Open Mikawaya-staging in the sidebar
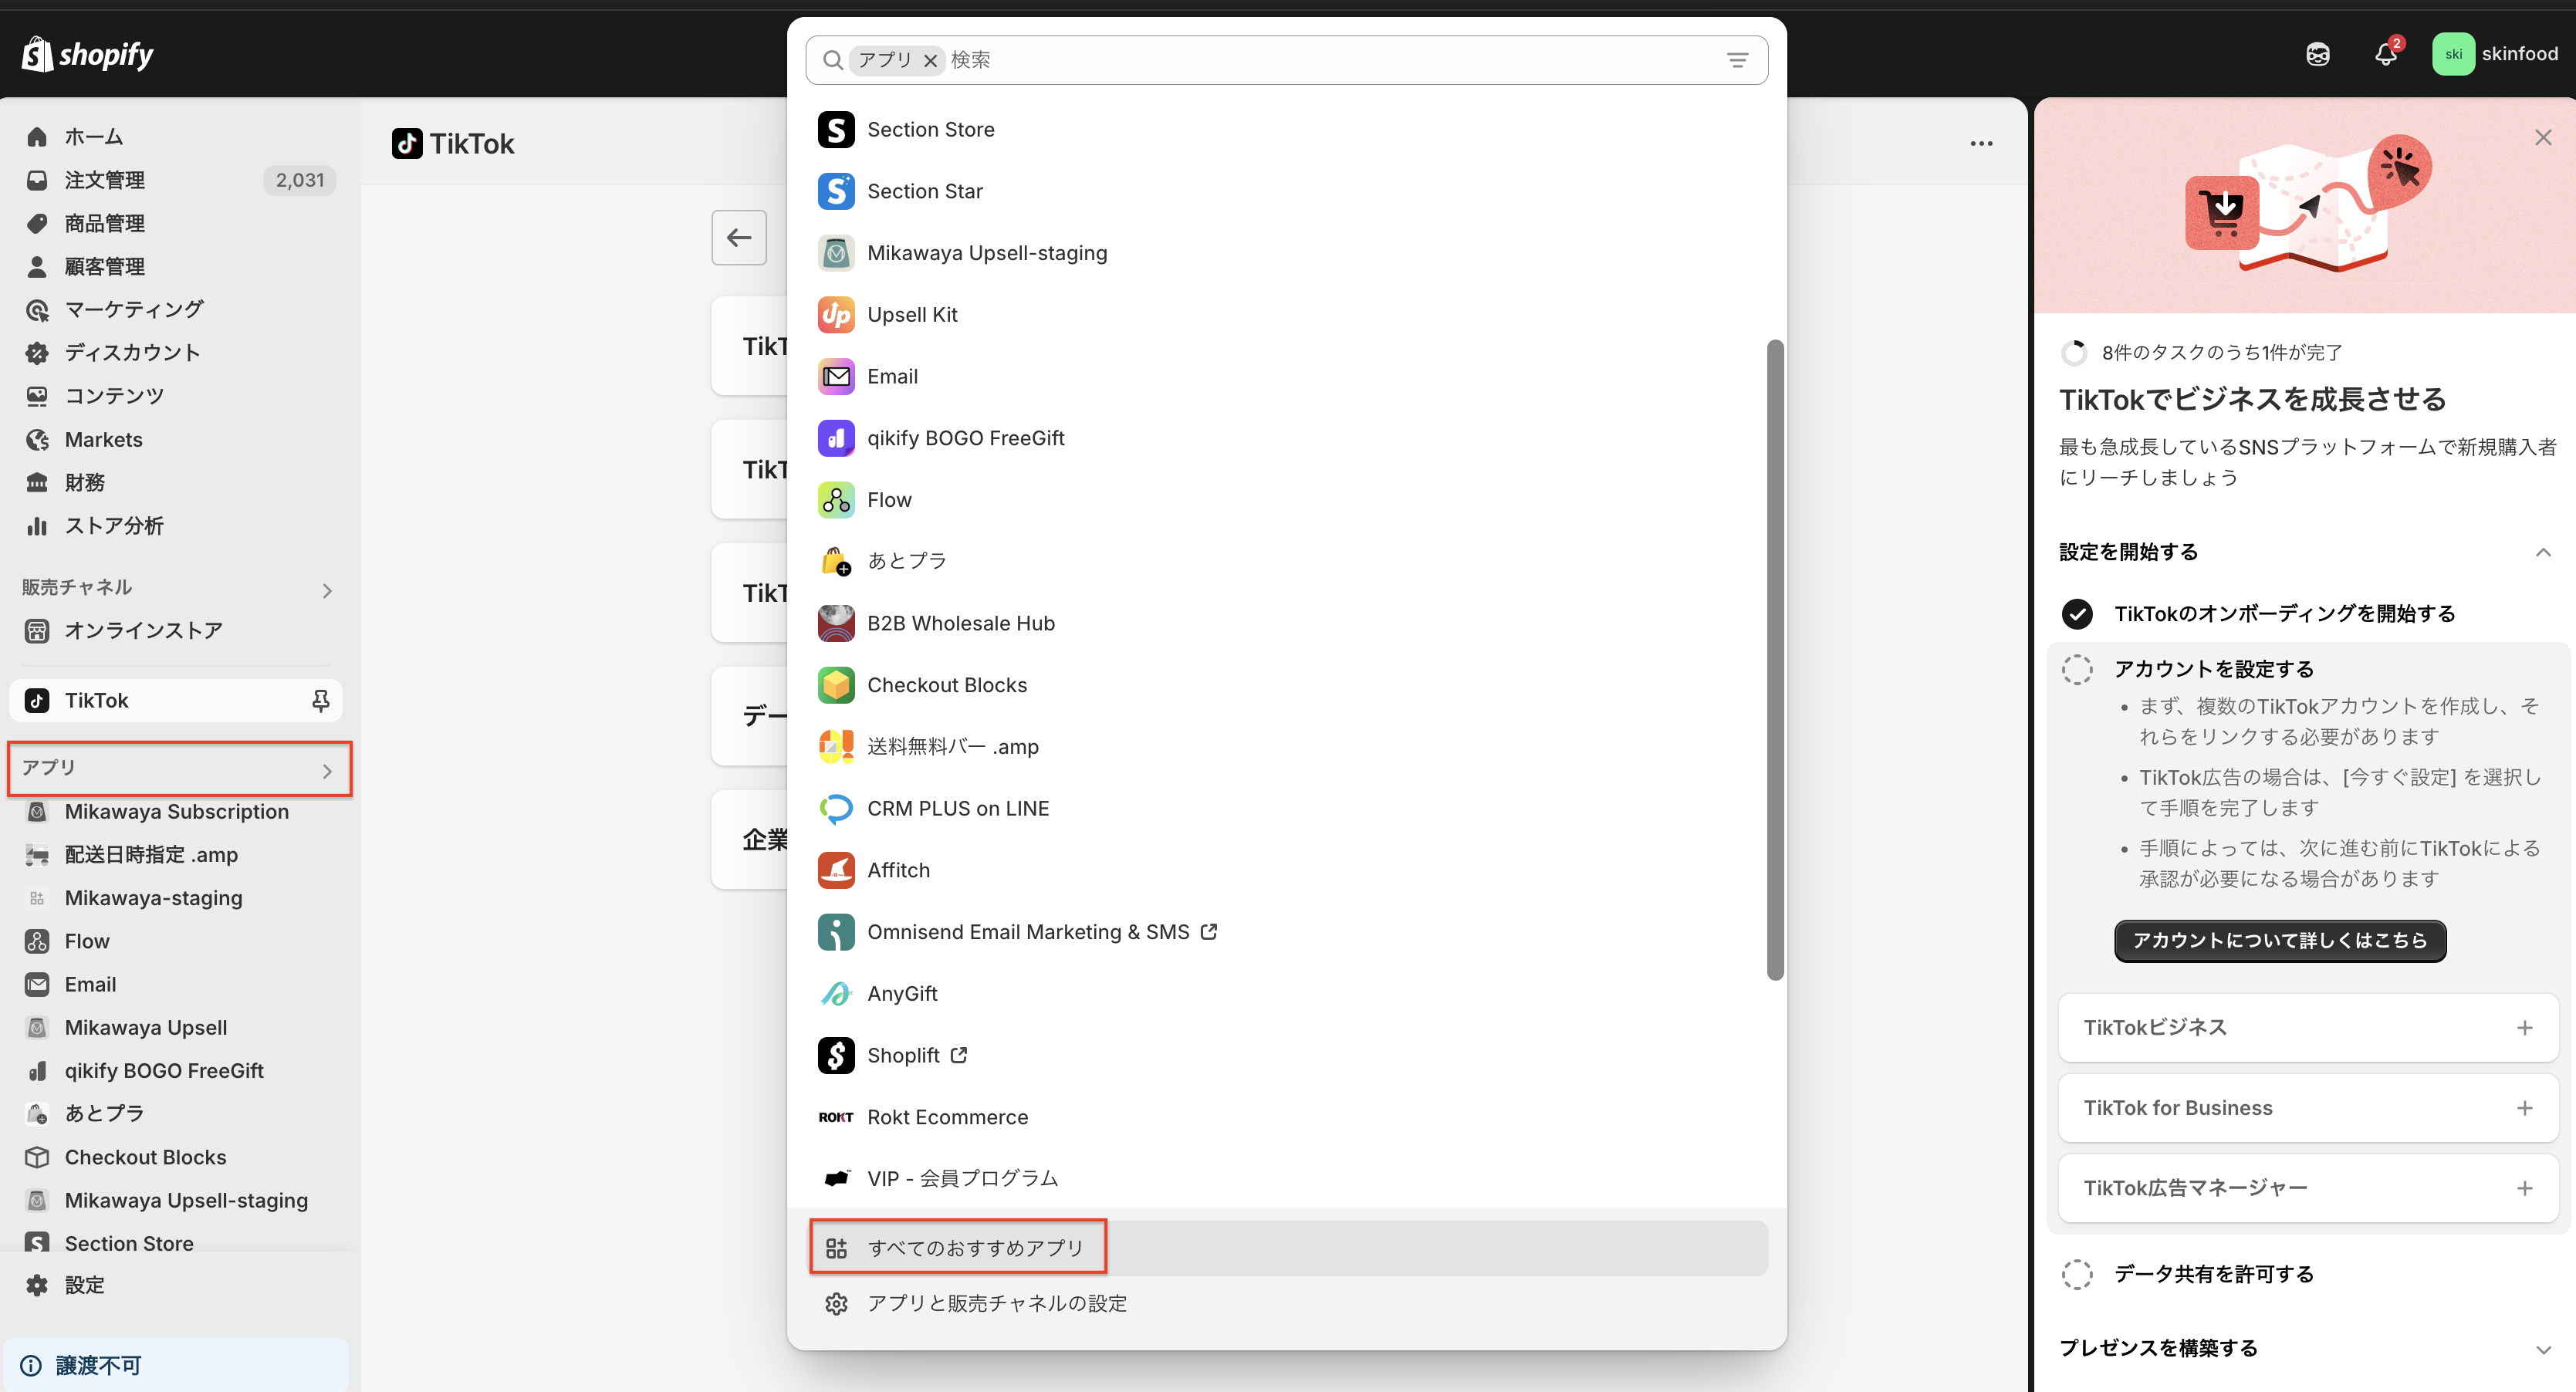 (176, 898)
